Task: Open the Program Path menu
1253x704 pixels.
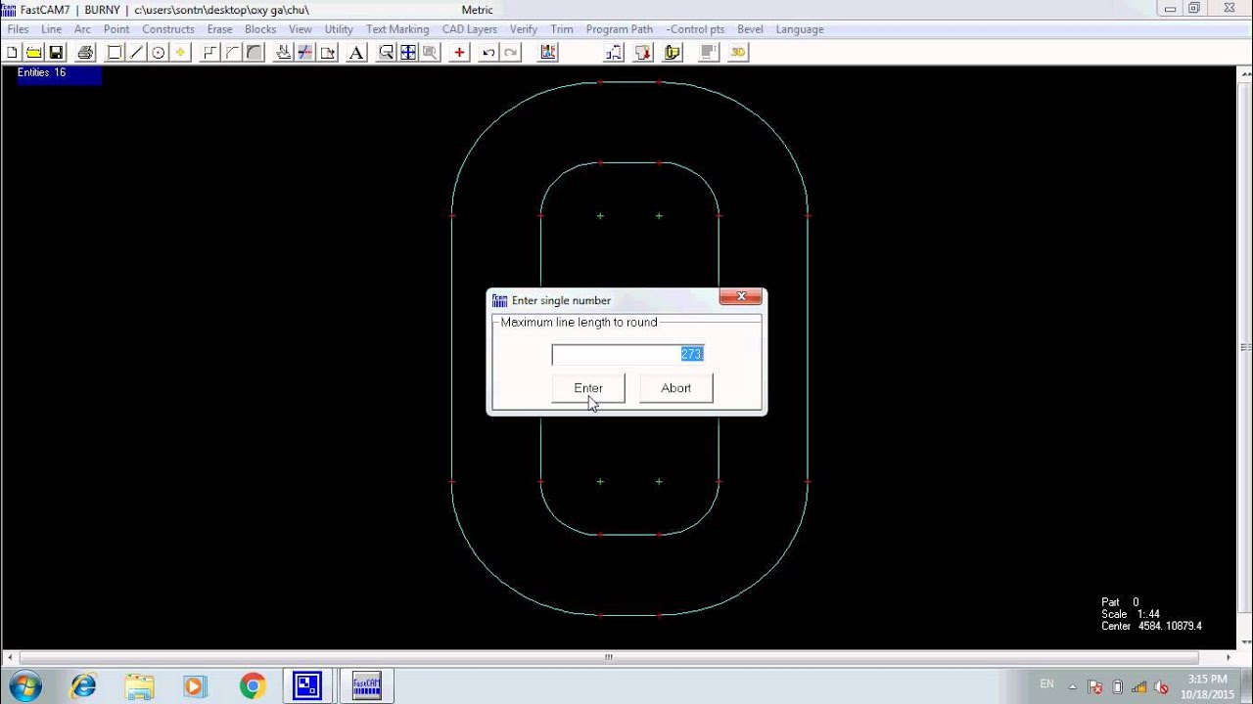Action: tap(619, 29)
